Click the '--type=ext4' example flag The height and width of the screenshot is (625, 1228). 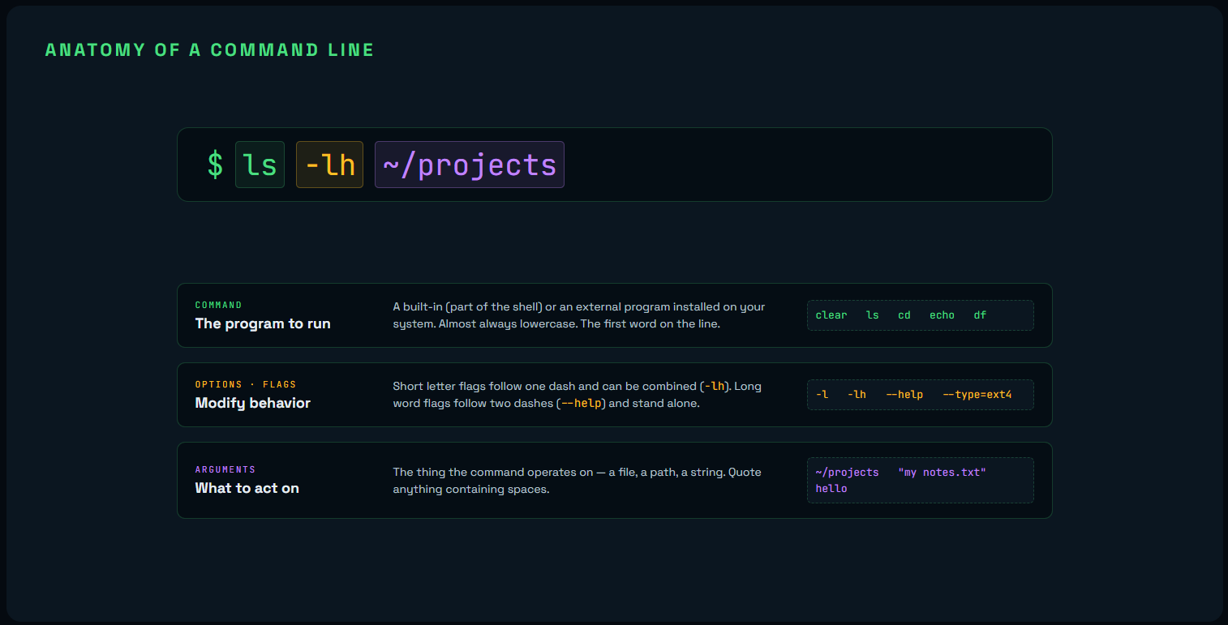pyautogui.click(x=977, y=395)
